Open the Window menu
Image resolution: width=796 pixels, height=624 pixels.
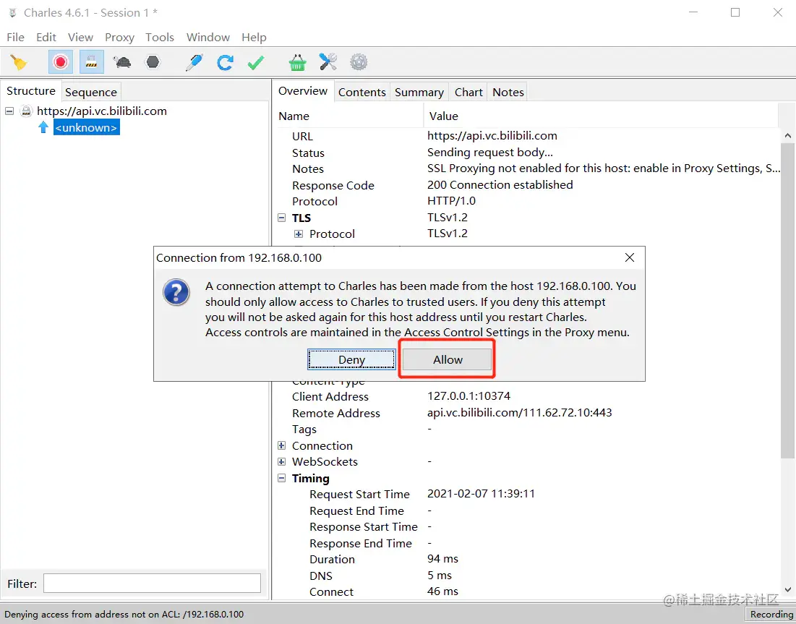point(208,38)
